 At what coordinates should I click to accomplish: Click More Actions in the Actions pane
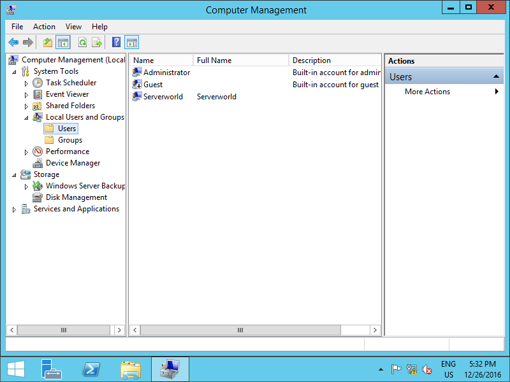point(427,92)
